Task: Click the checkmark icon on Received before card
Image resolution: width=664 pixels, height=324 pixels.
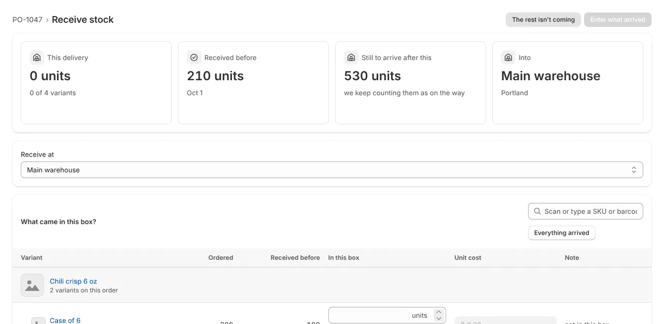Action: coord(193,57)
